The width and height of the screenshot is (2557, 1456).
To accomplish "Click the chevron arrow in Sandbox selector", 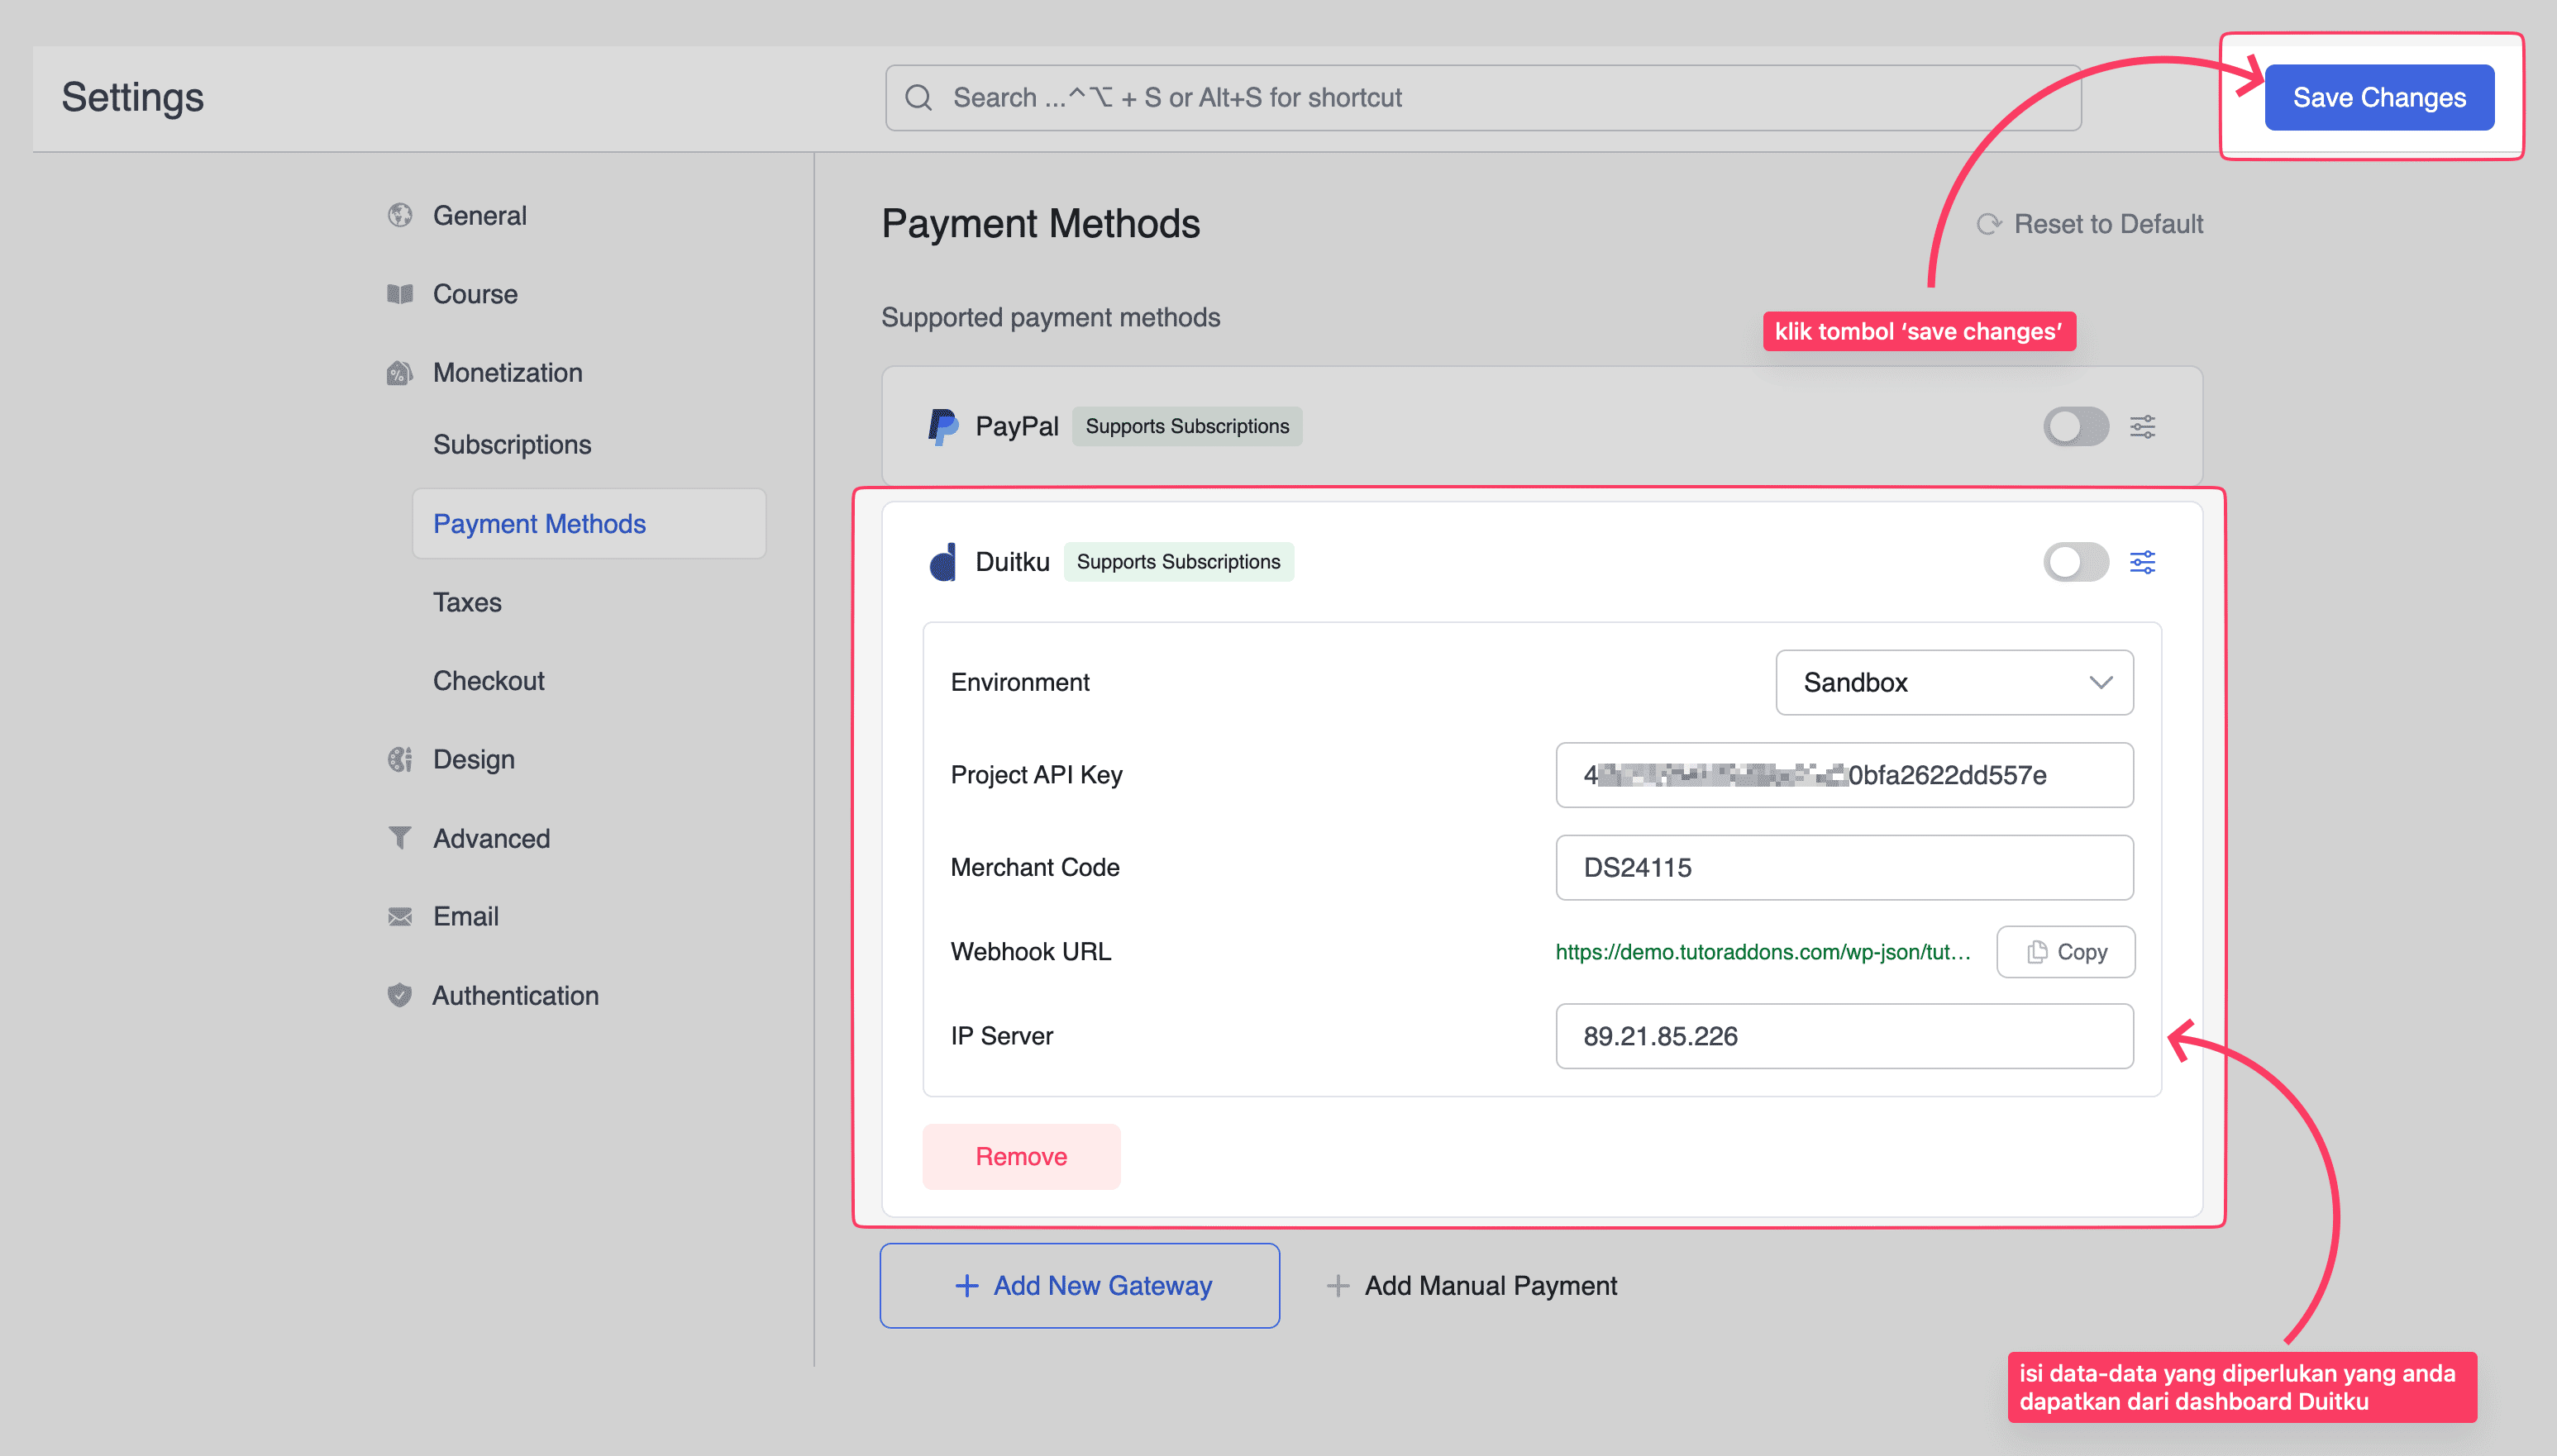I will (2100, 683).
